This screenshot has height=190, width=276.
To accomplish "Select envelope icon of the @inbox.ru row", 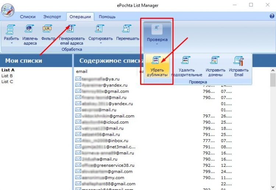I will (x=78, y=140).
